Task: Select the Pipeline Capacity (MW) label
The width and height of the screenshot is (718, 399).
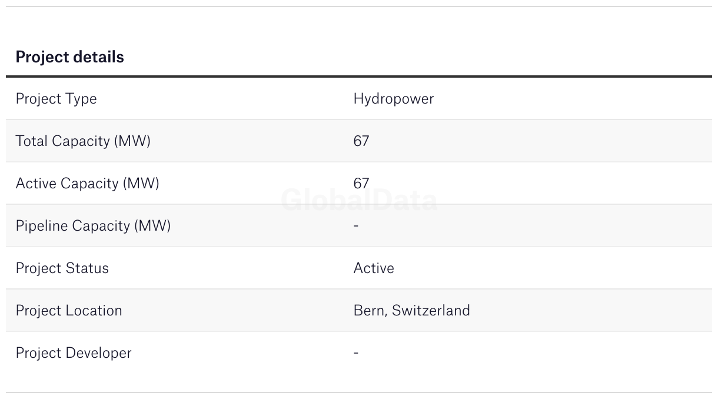Action: (x=93, y=226)
